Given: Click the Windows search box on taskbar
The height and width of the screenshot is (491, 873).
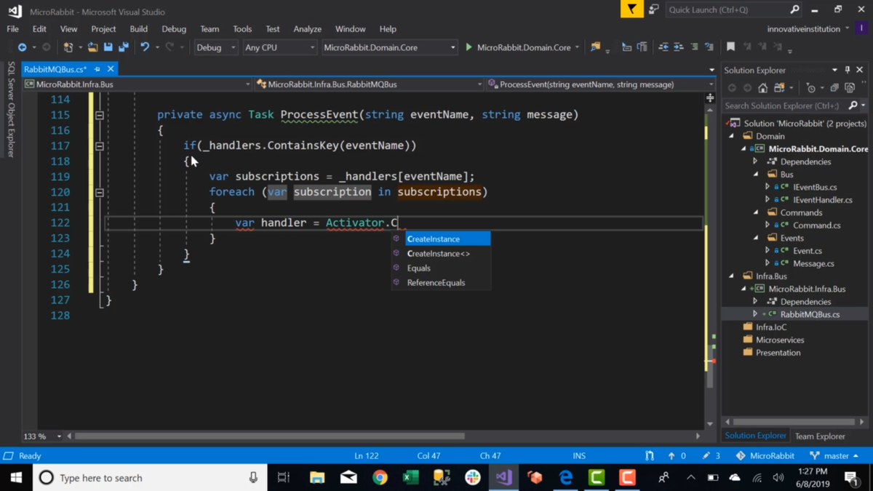Looking at the screenshot, I should (149, 478).
